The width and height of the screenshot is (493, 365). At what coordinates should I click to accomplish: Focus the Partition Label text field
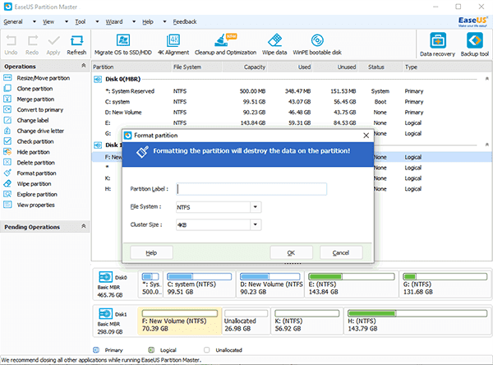[251, 189]
